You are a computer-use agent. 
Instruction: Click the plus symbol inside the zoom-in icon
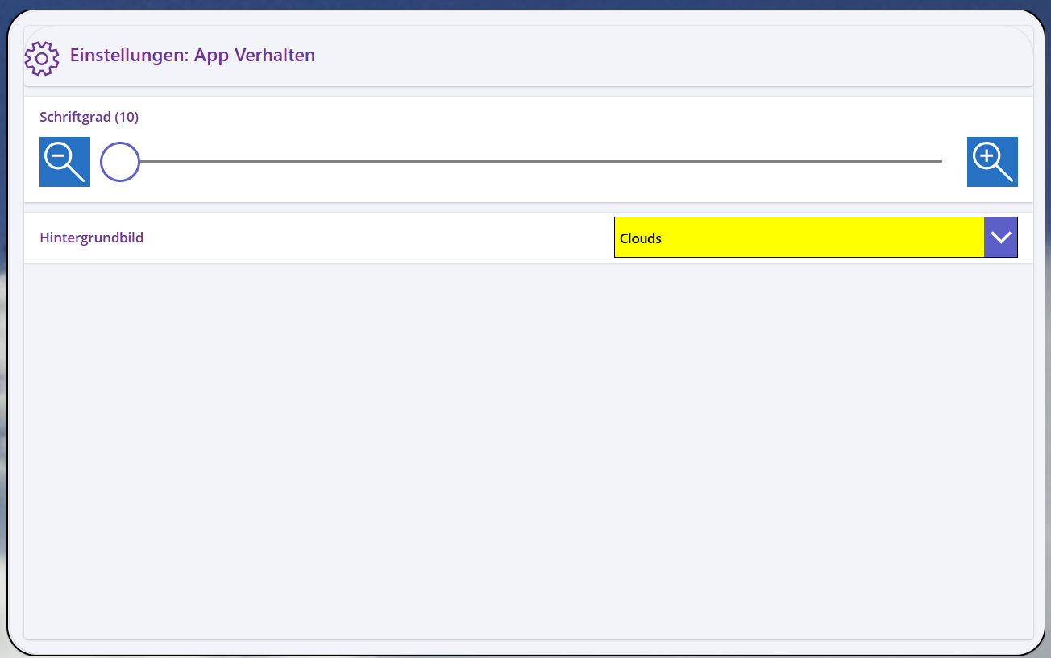tap(986, 155)
